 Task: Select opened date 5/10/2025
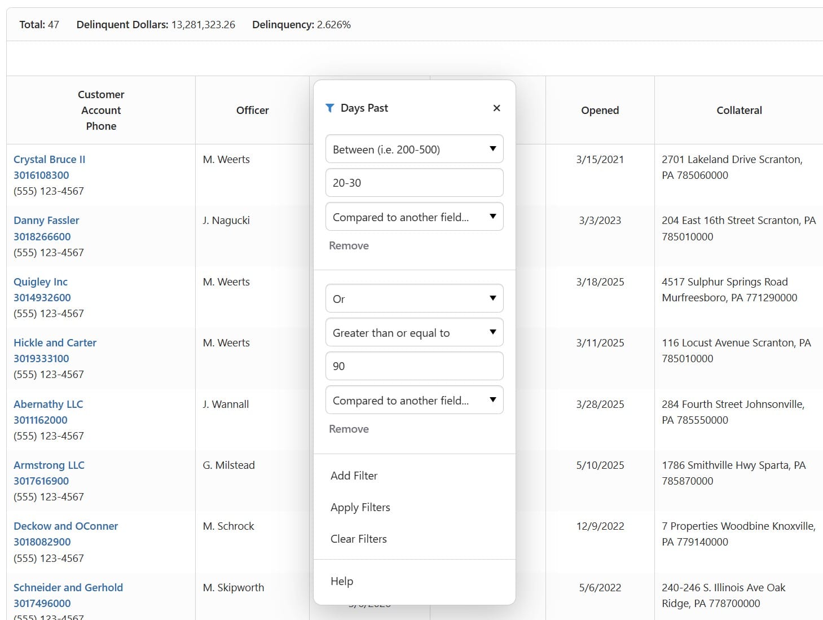coord(600,465)
